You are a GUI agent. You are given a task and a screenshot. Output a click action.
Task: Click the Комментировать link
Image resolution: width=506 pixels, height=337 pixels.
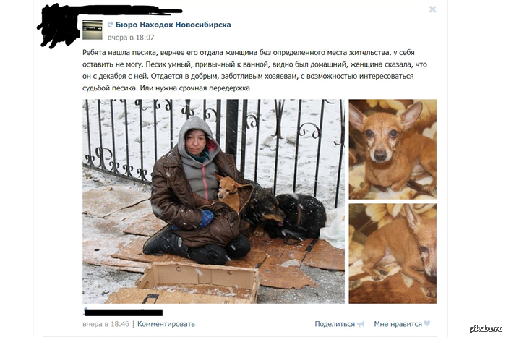pyautogui.click(x=166, y=324)
